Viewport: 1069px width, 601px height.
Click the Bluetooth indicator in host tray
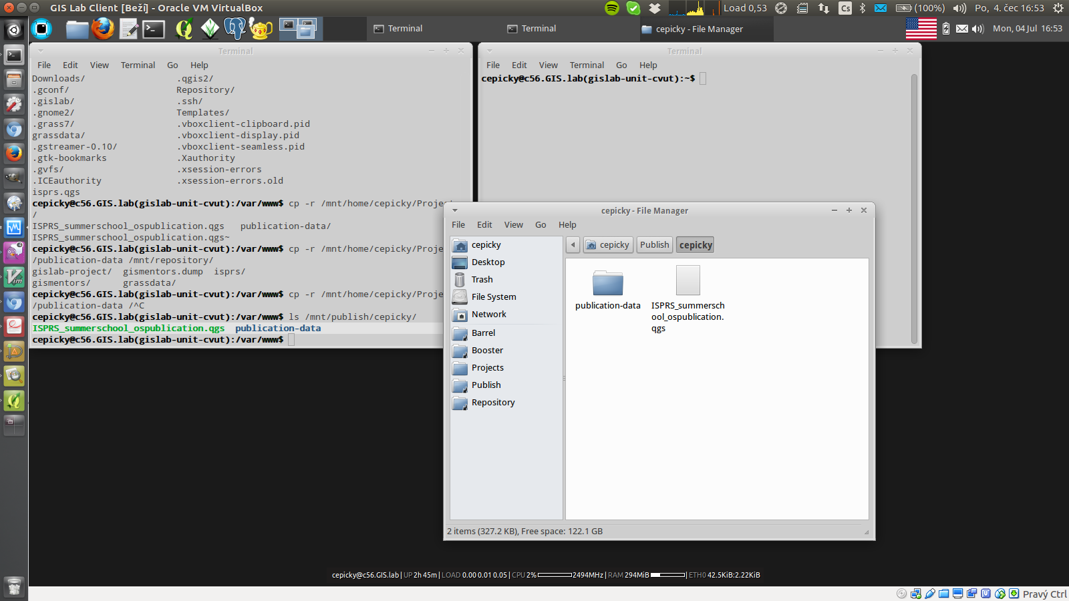click(863, 8)
